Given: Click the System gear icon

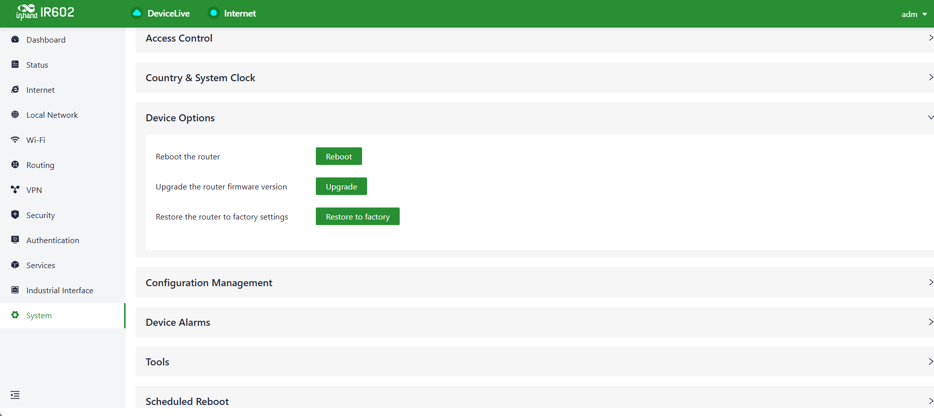Looking at the screenshot, I should tap(15, 315).
